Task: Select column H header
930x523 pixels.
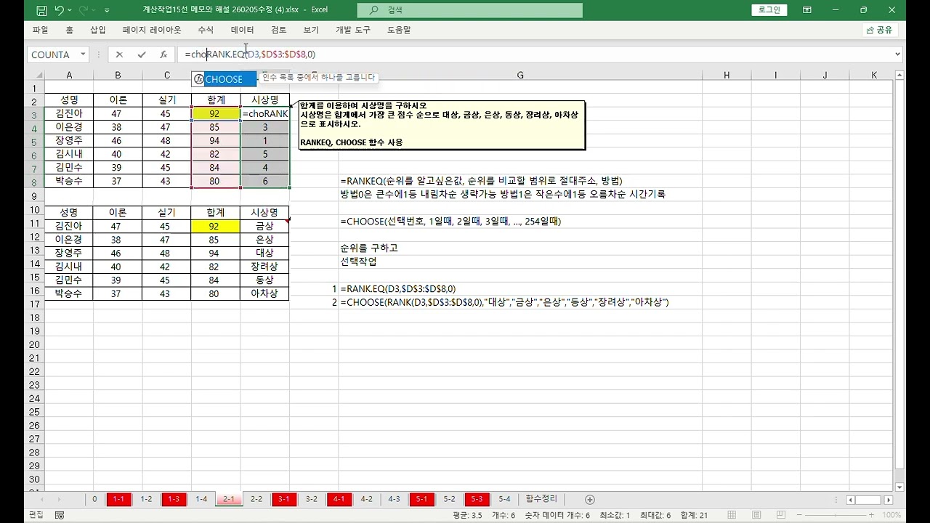Action: [x=727, y=76]
